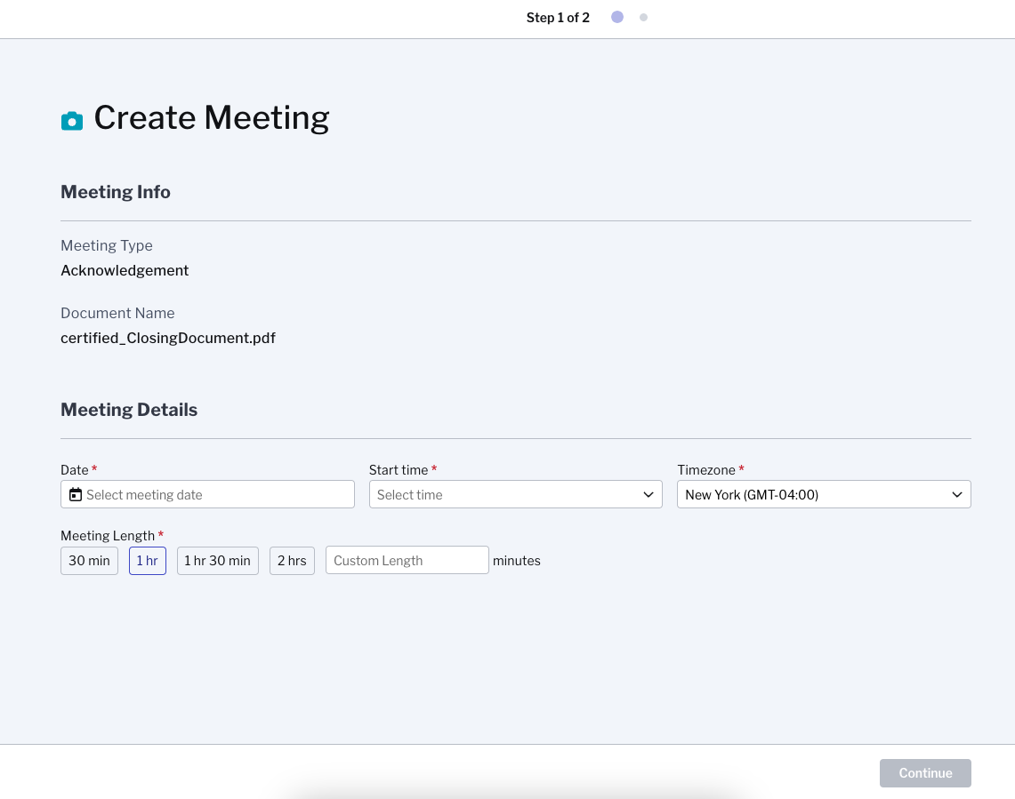The width and height of the screenshot is (1015, 799).
Task: Select the 30 min meeting length
Action: tap(89, 560)
